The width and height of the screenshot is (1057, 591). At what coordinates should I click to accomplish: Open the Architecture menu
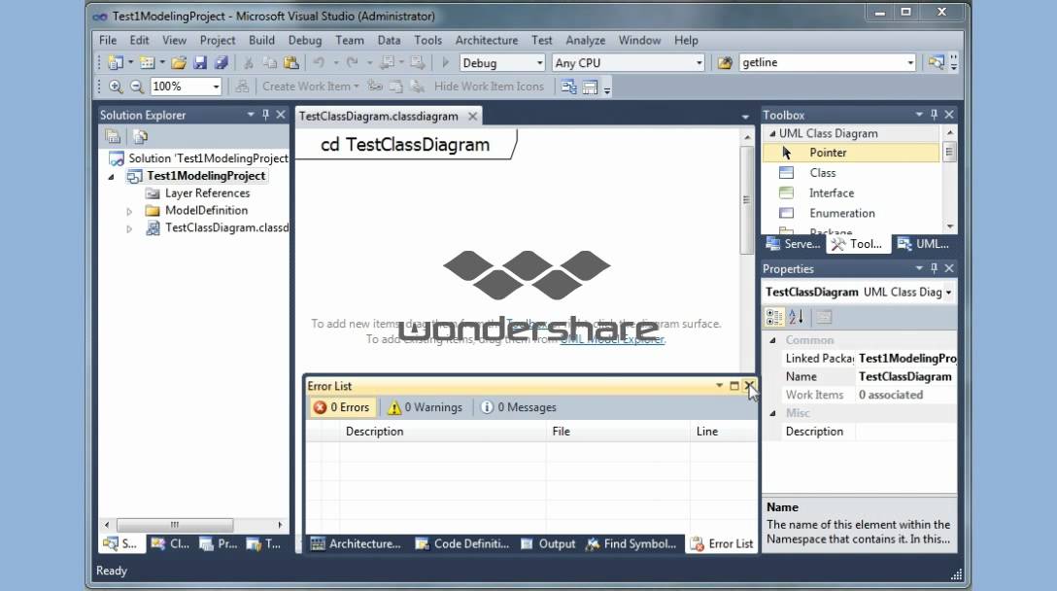(x=487, y=41)
